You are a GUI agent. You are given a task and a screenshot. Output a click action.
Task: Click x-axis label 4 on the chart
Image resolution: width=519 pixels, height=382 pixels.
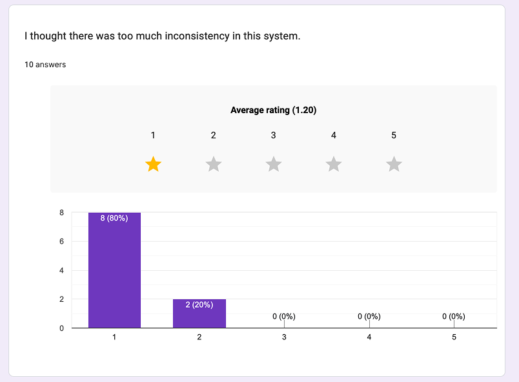[x=369, y=337]
